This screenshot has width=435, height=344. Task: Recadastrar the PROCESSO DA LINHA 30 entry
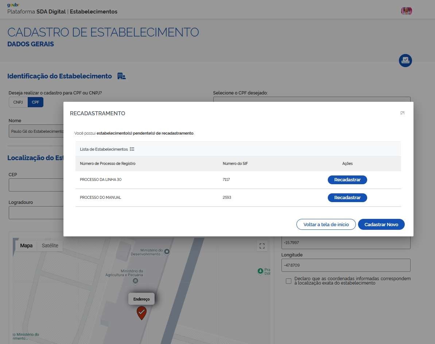click(347, 180)
